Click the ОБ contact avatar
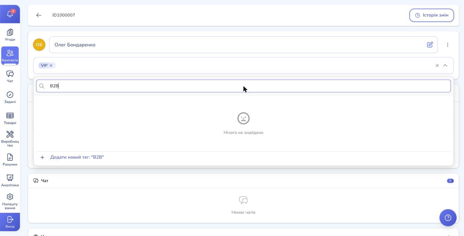The height and width of the screenshot is (236, 464). (x=39, y=45)
